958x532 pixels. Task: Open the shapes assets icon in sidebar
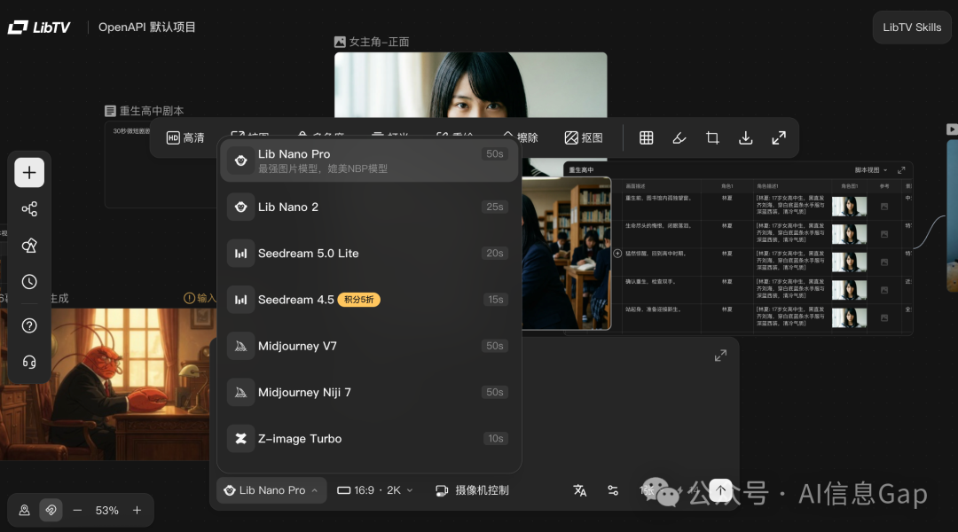tap(29, 246)
